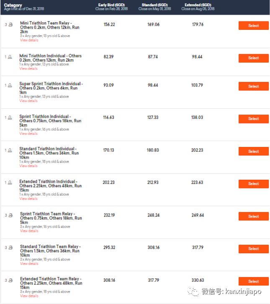Click the Standard Triathlon Individual title text
The width and height of the screenshot is (270, 304).
tap(48, 149)
